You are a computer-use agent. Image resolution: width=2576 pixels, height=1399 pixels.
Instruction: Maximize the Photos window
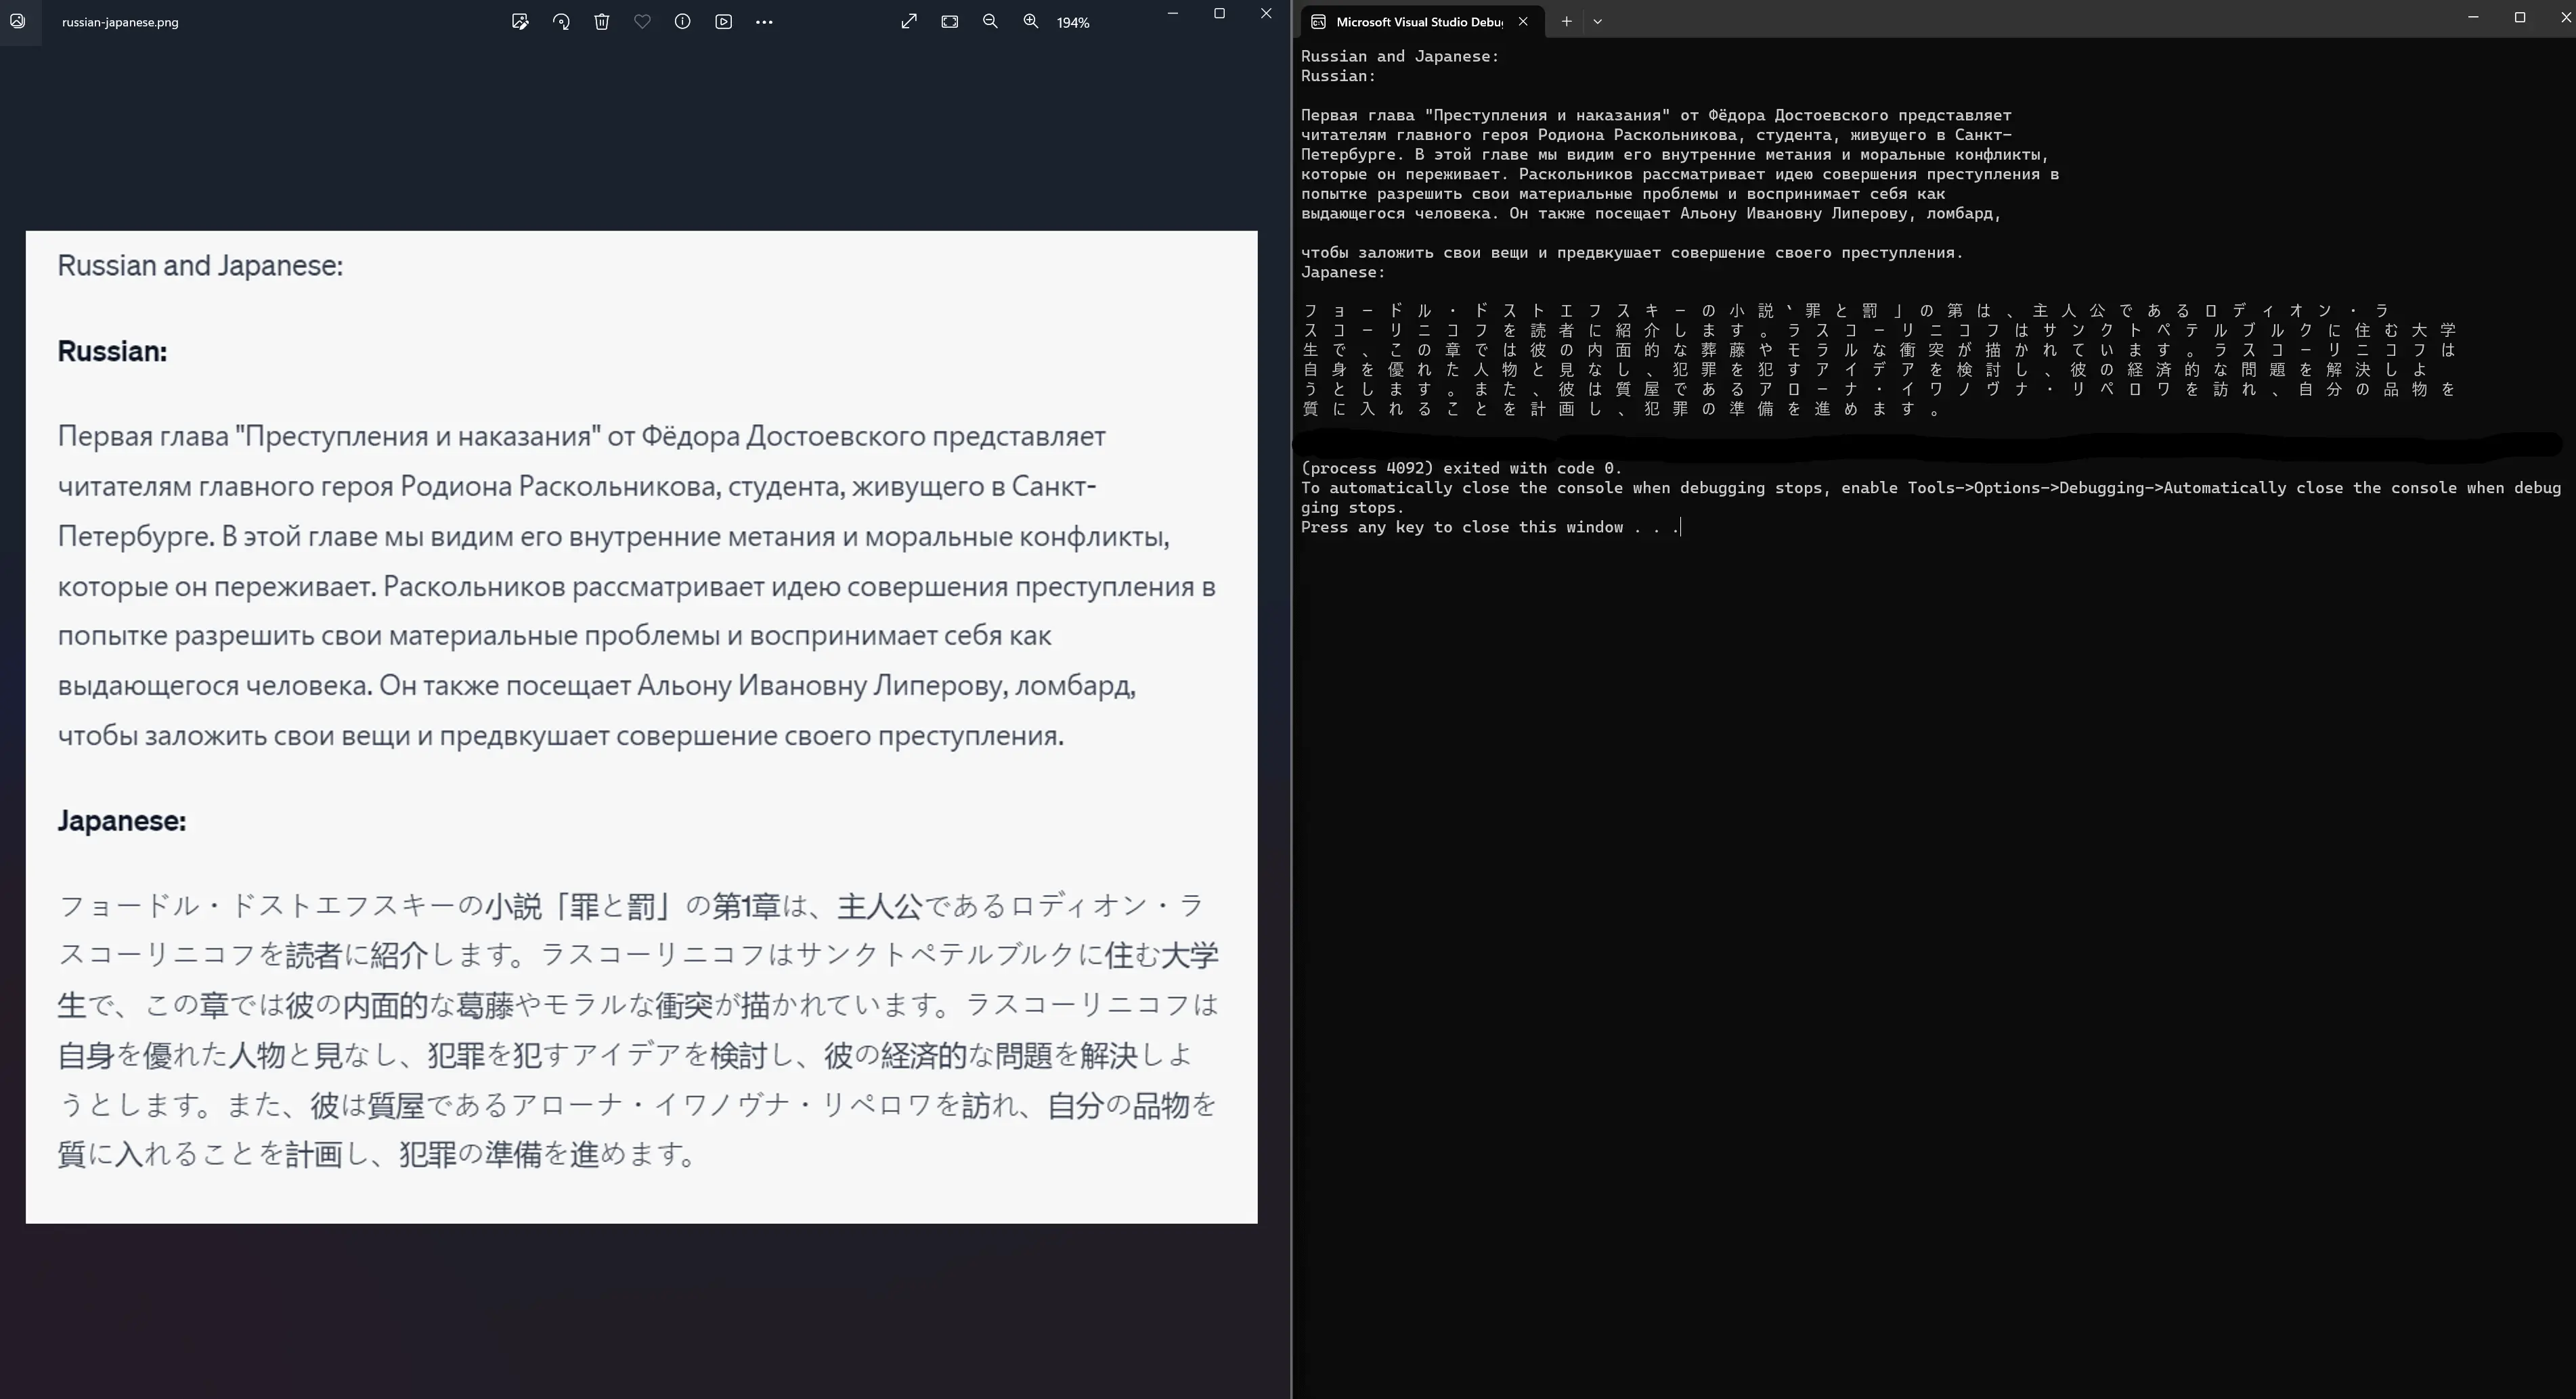point(1219,14)
